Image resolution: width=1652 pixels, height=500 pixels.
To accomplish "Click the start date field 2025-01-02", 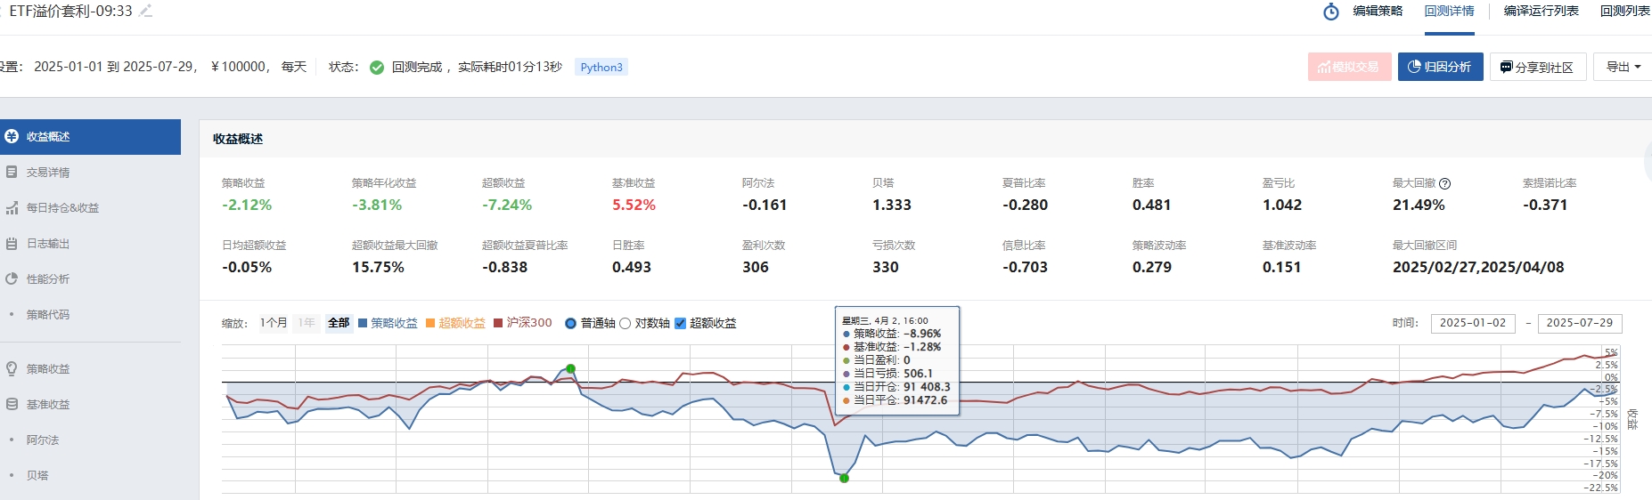I will click(1473, 323).
